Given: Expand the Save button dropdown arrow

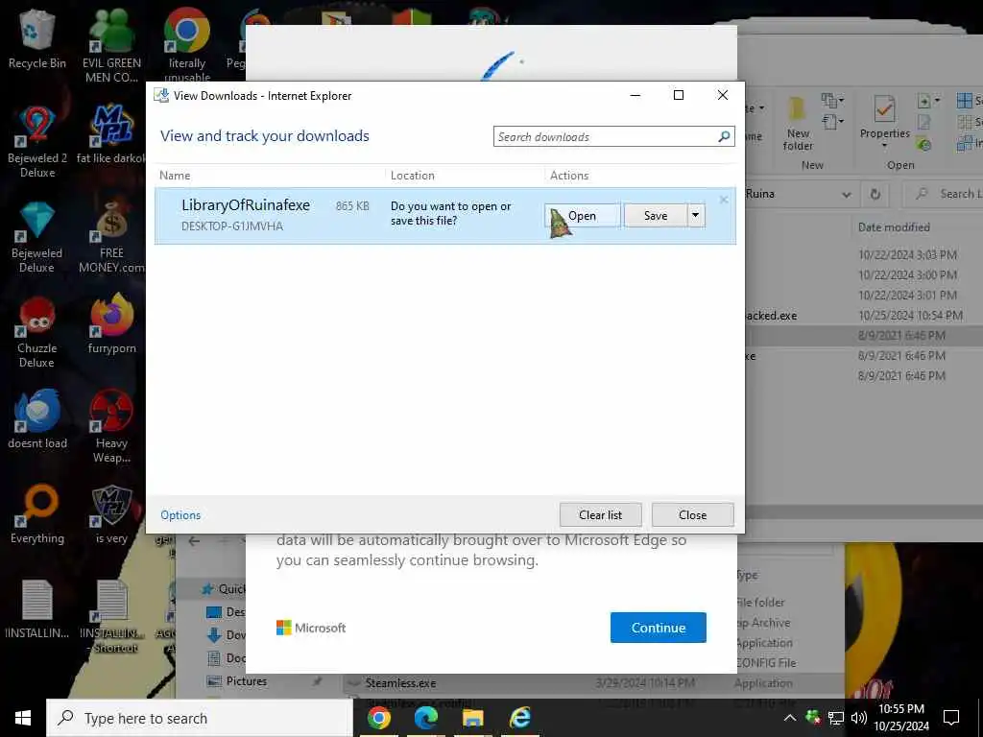Looking at the screenshot, I should pos(696,216).
